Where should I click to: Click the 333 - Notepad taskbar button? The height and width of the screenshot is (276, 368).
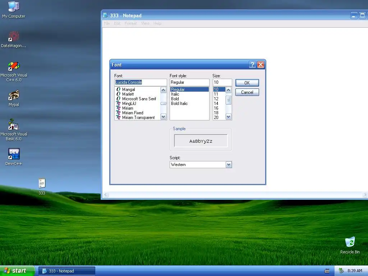point(66,271)
